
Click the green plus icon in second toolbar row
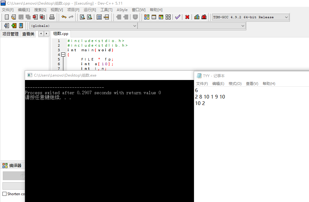click(x=14, y=26)
